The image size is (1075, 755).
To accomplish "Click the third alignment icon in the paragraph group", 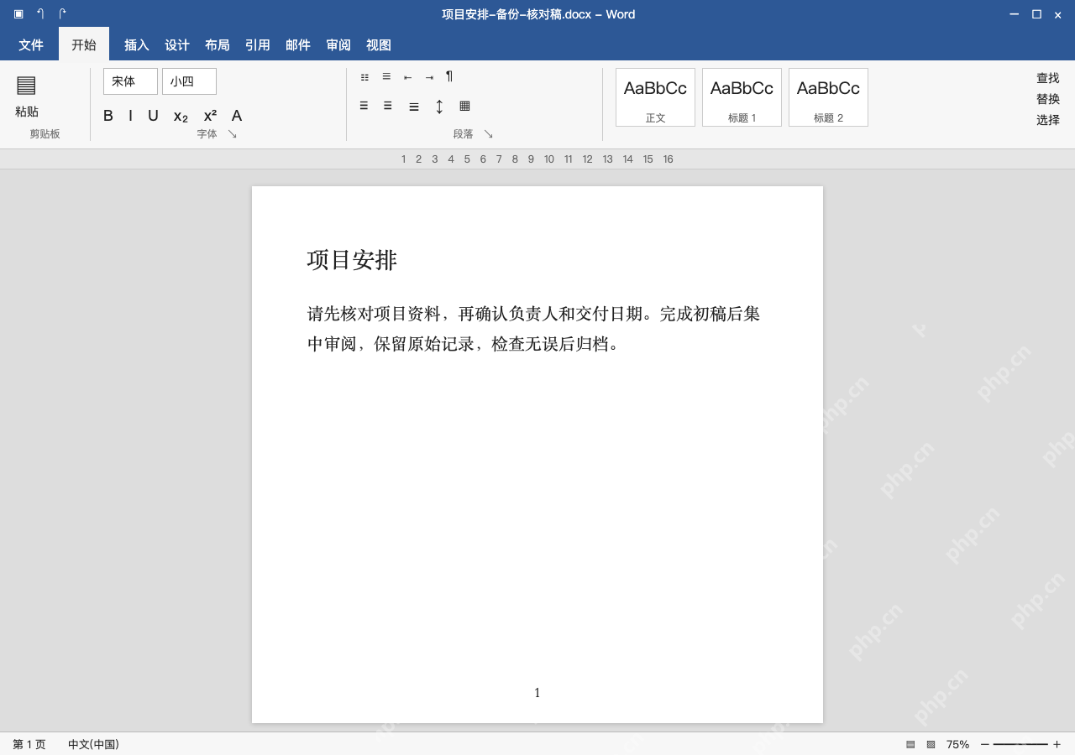I will (414, 107).
